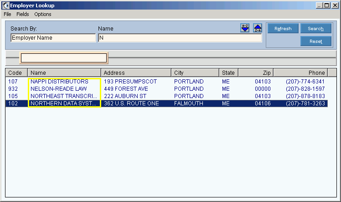Minimize the Employer Lookup window
Image resolution: width=341 pixels, height=202 pixels.
pos(319,5)
